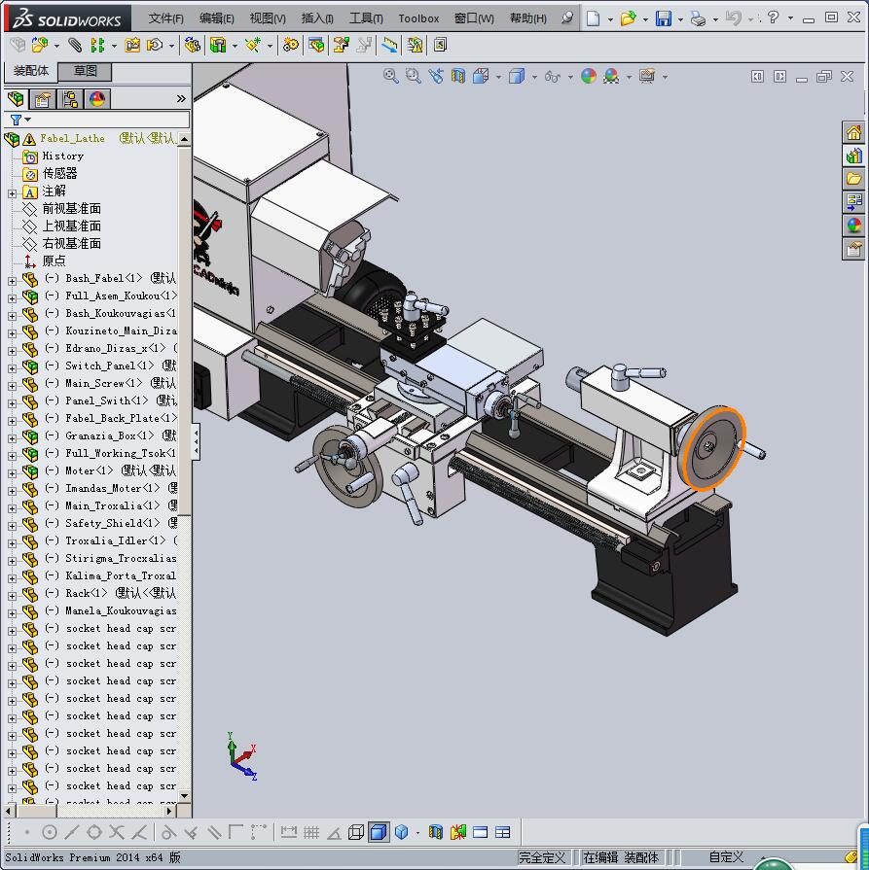The image size is (869, 870).
Task: Open the 插入(I) menu
Action: tap(317, 18)
